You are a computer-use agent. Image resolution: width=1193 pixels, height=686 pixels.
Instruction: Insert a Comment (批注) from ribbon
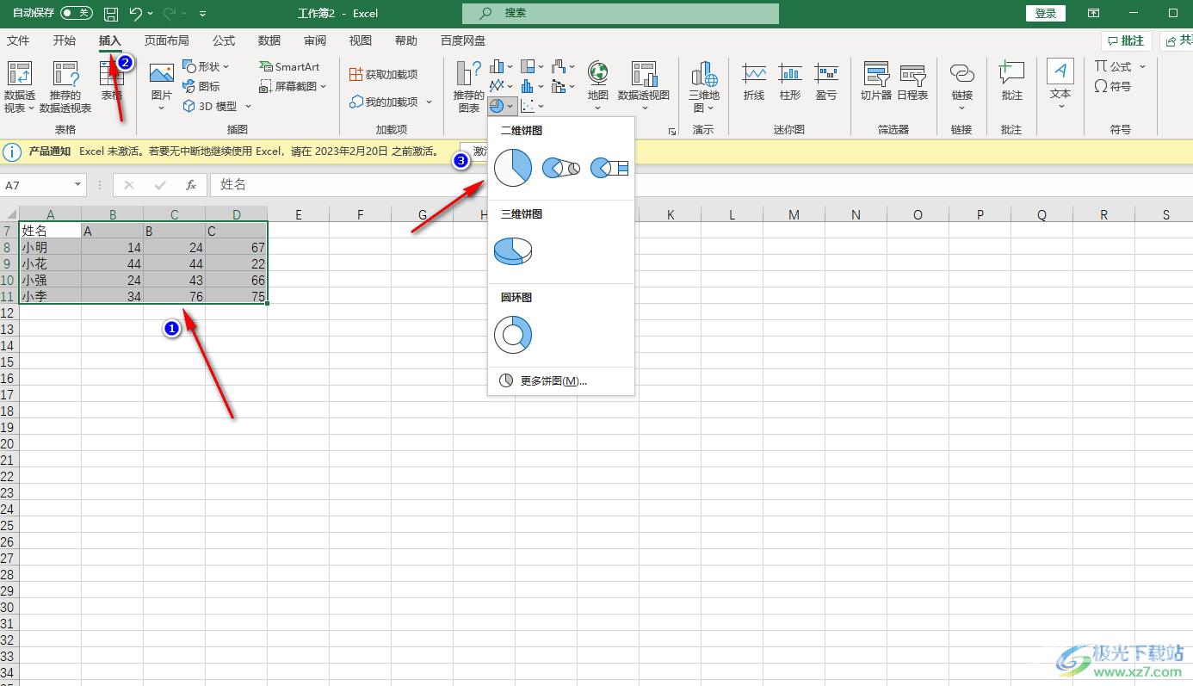point(1012,82)
